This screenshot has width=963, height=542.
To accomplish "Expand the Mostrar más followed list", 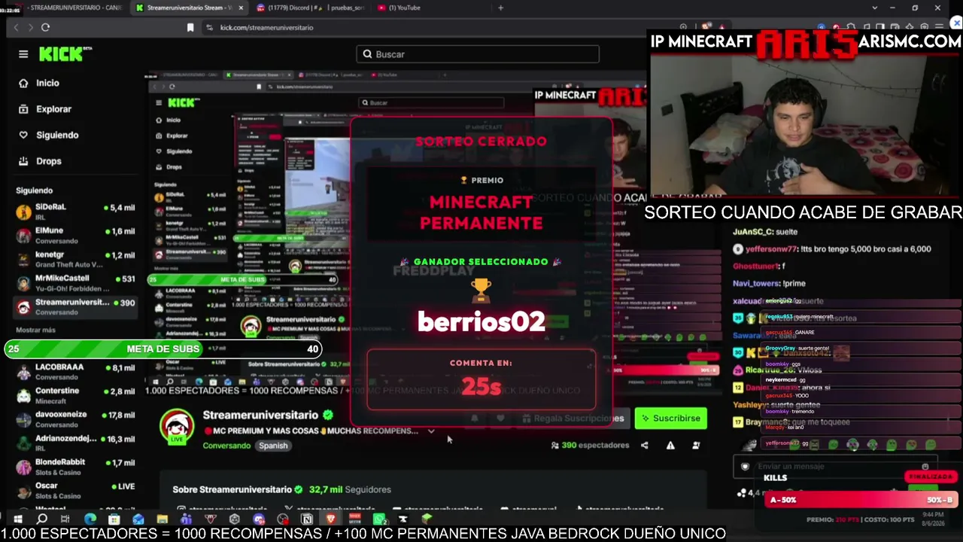I will (35, 330).
